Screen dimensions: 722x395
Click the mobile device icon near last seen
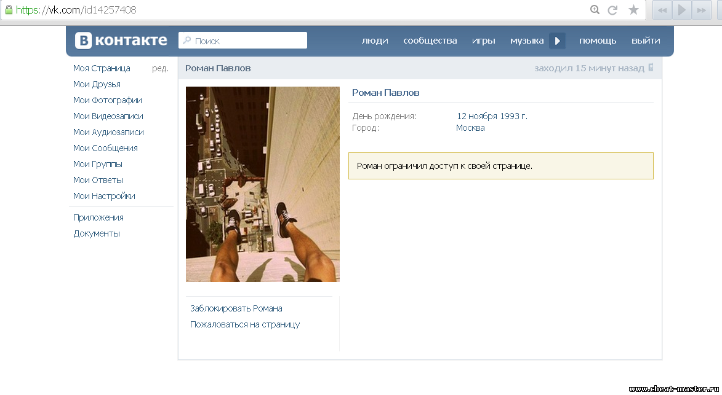click(651, 68)
